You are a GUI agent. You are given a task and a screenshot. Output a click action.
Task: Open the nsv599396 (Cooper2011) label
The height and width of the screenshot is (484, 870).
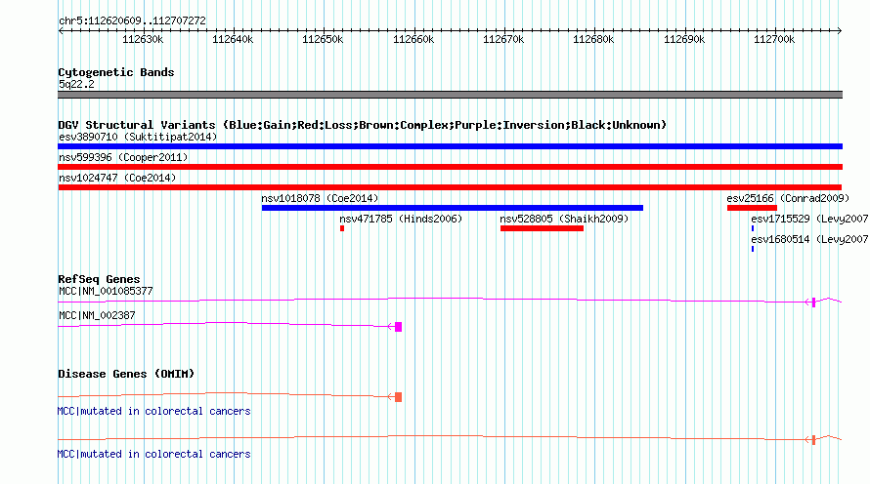(123, 157)
